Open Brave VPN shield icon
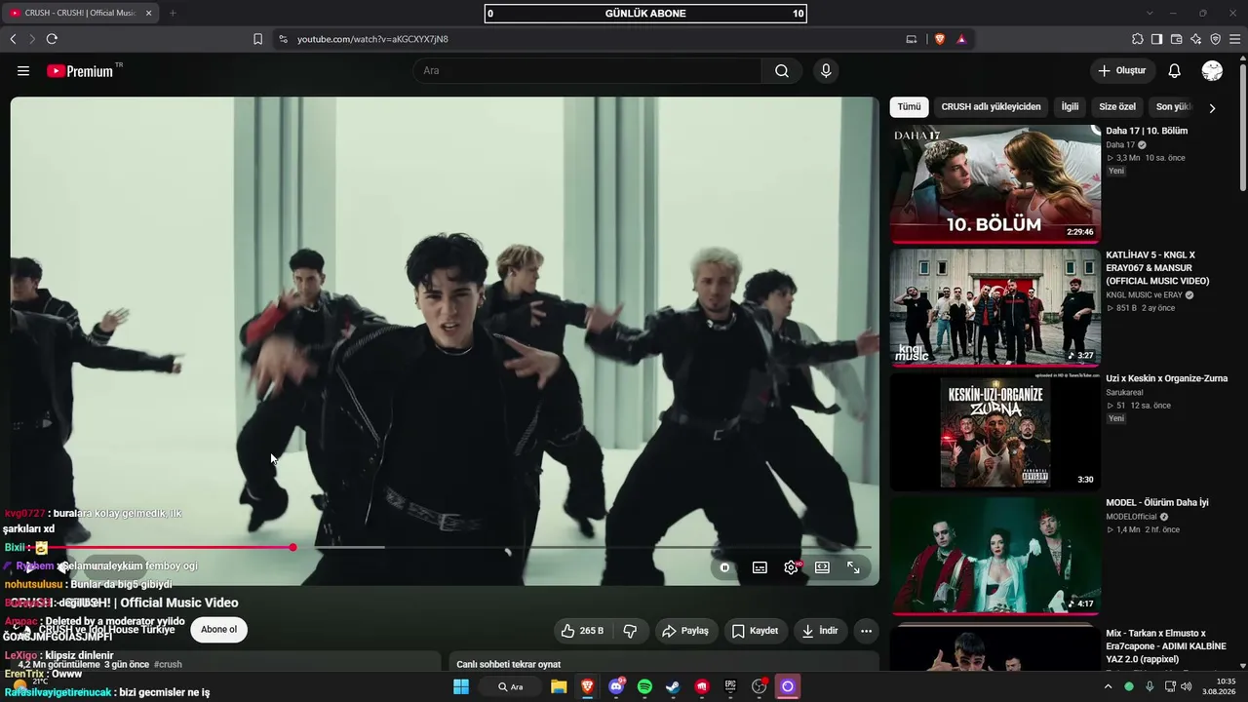Screen dimensions: 1248x702 [x=1215, y=39]
